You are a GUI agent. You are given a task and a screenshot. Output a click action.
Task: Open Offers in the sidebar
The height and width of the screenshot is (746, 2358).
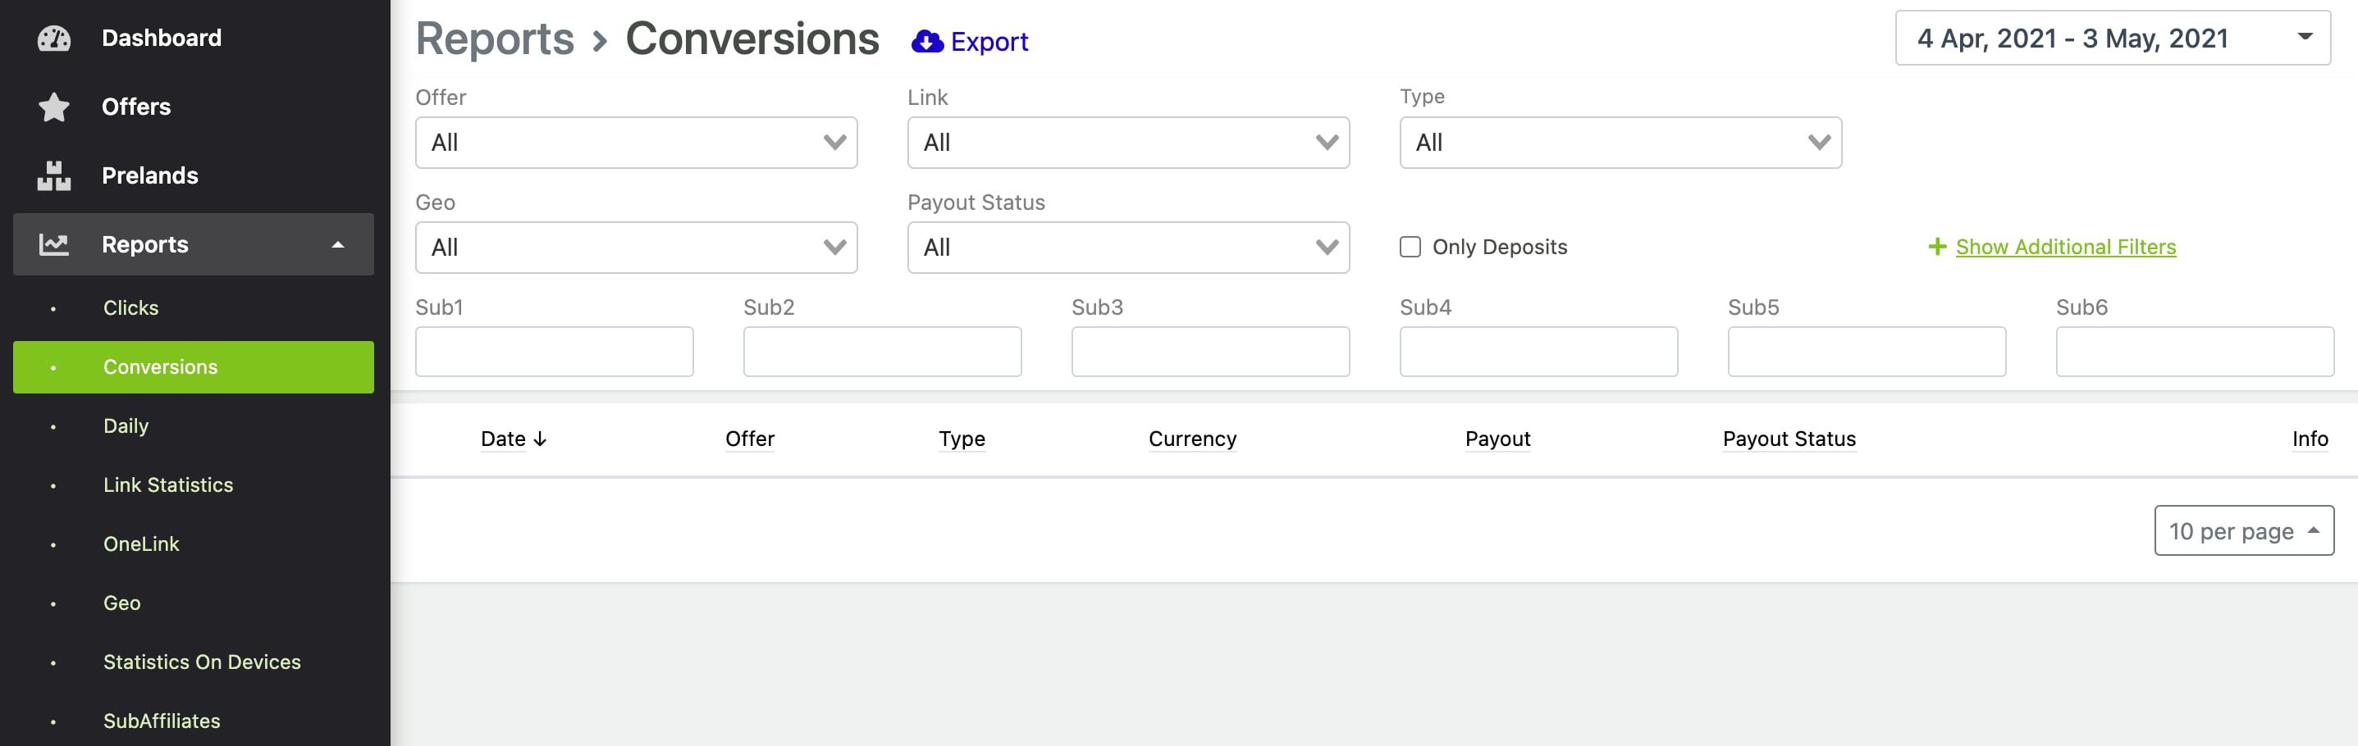click(136, 107)
